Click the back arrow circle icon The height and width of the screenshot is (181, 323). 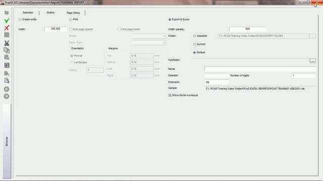(7, 89)
